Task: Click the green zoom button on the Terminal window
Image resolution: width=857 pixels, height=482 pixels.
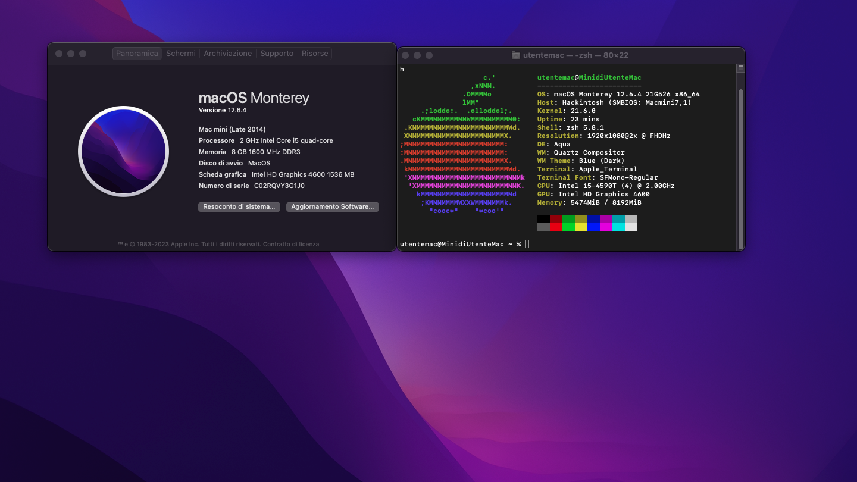Action: pos(428,55)
